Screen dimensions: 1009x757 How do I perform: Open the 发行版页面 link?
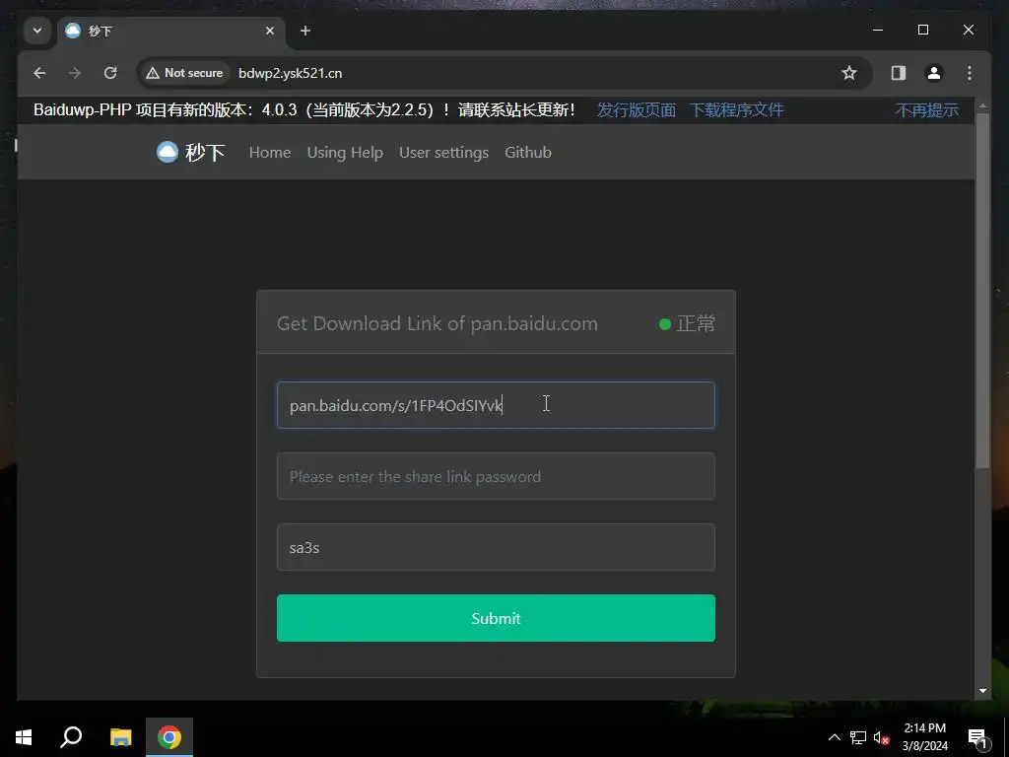637,110
